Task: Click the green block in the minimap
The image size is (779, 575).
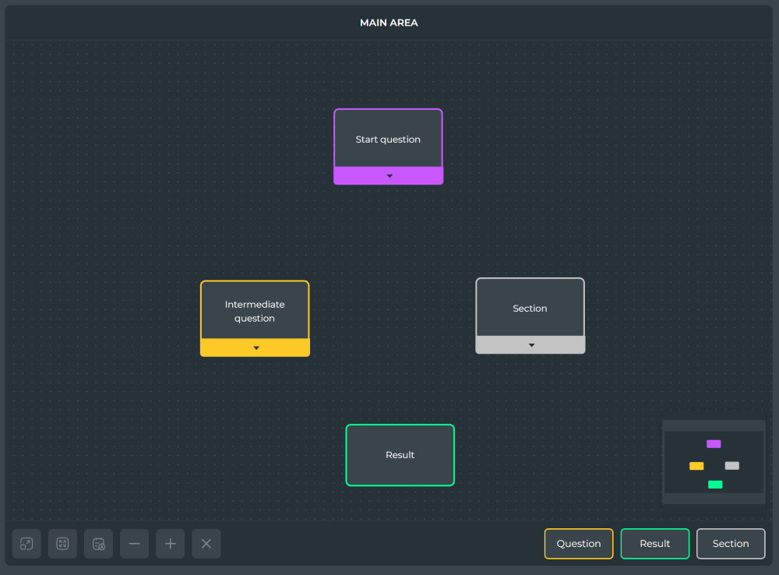Action: click(715, 485)
